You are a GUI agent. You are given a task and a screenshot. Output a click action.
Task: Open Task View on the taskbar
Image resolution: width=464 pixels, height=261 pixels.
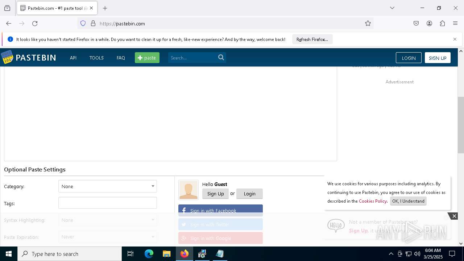click(130, 254)
